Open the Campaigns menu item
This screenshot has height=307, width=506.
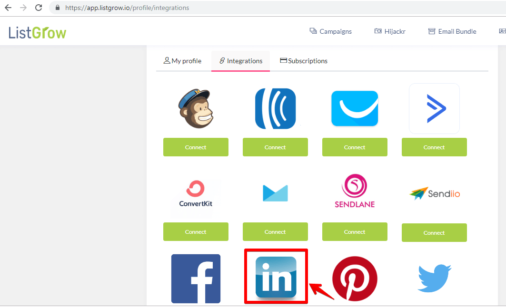pyautogui.click(x=330, y=31)
